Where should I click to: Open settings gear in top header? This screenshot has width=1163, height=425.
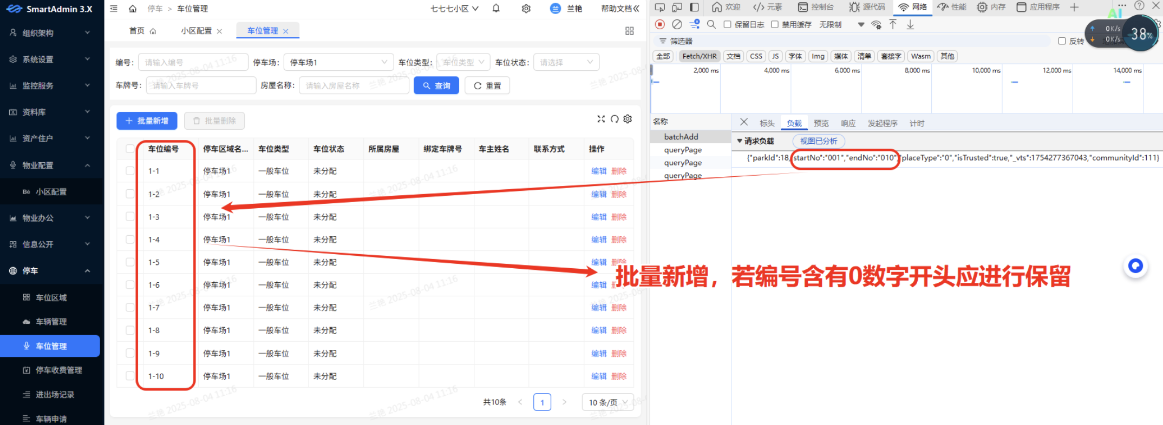coord(526,9)
